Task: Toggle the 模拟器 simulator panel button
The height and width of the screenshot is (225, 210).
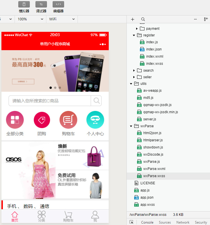Action: (24, 4)
